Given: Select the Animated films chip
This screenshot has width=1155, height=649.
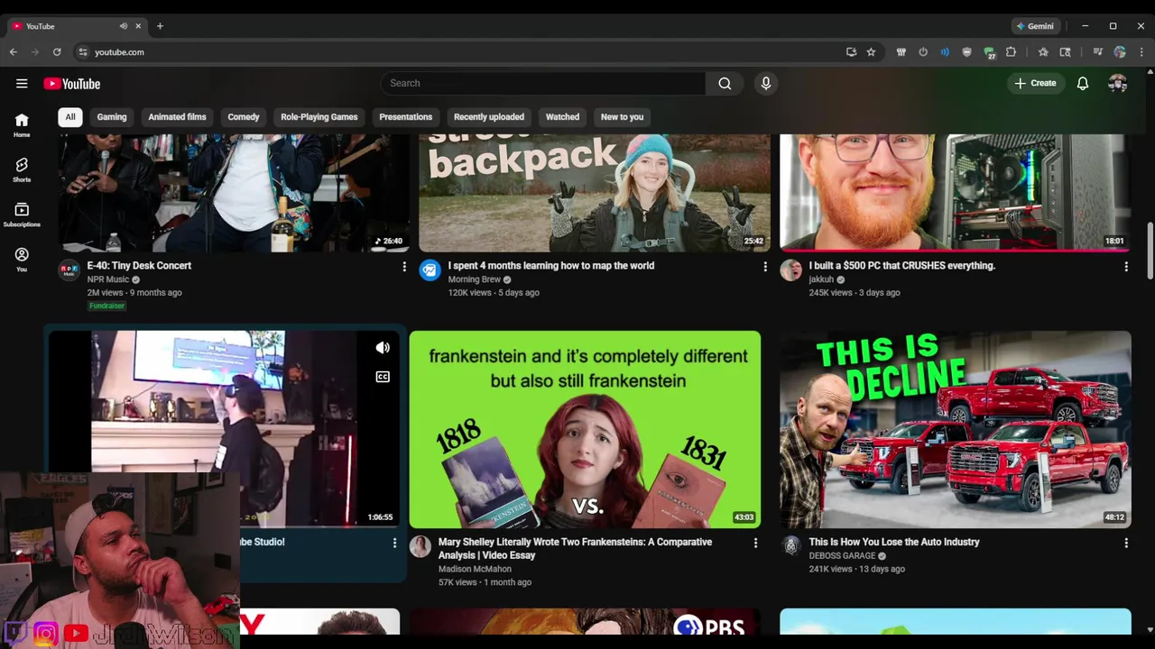Looking at the screenshot, I should coord(177,117).
